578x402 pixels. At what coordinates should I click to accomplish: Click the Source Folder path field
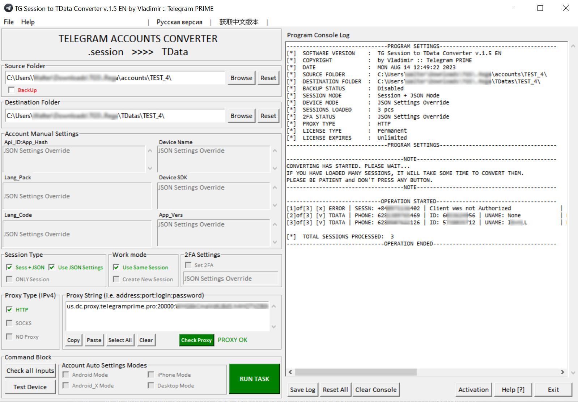115,78
